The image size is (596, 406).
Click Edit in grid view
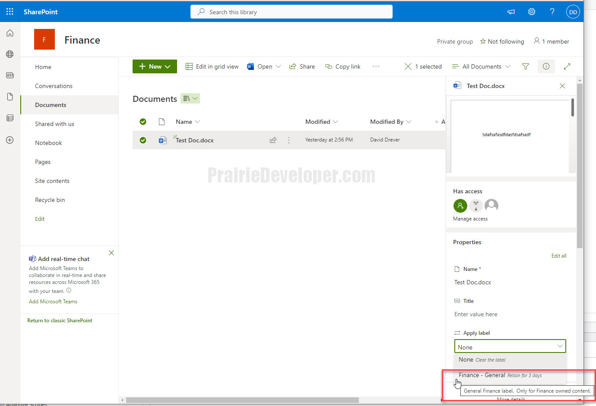pyautogui.click(x=212, y=66)
